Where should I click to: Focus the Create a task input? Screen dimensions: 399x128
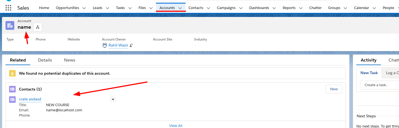[x=379, y=85]
